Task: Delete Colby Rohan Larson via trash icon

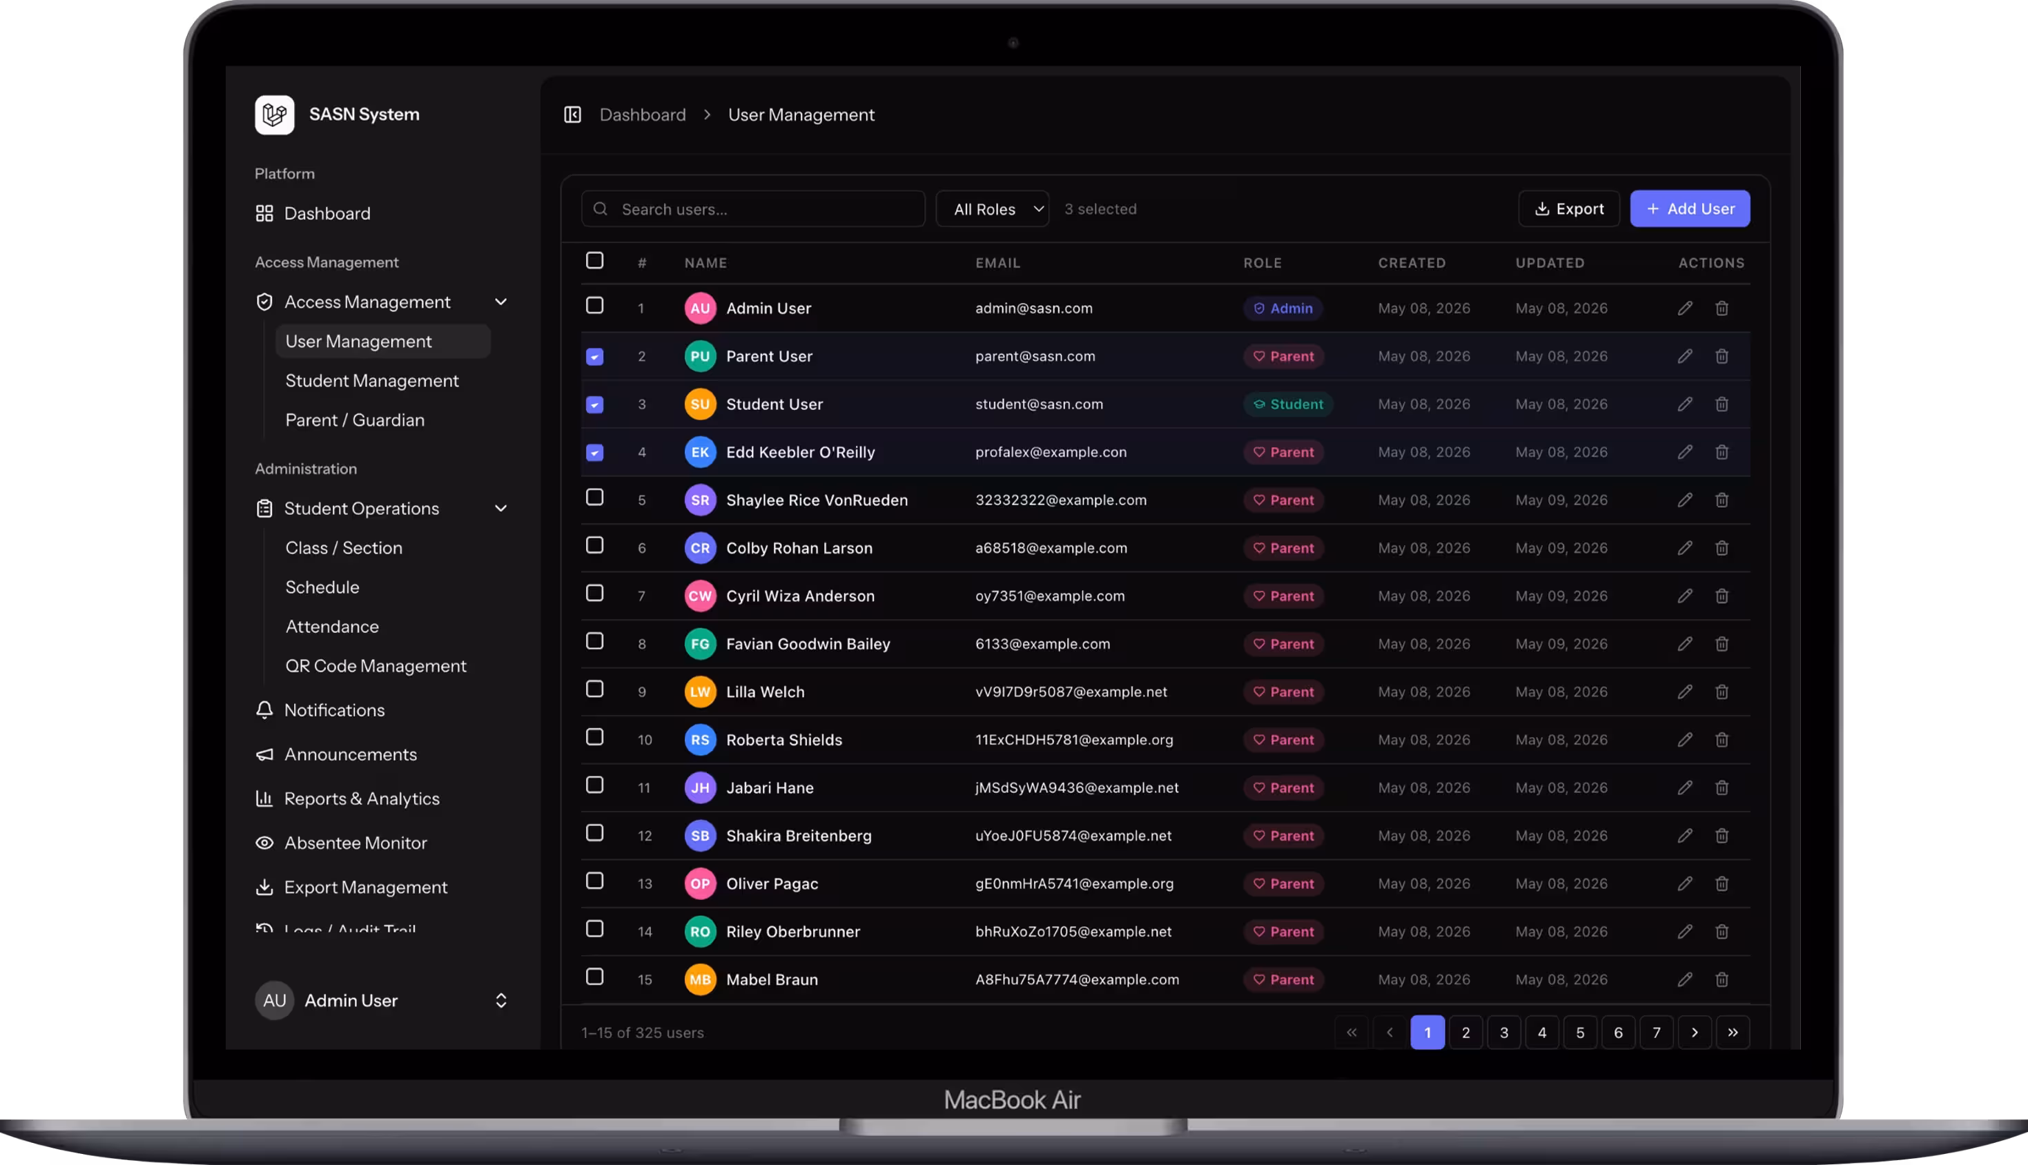Action: point(1722,548)
